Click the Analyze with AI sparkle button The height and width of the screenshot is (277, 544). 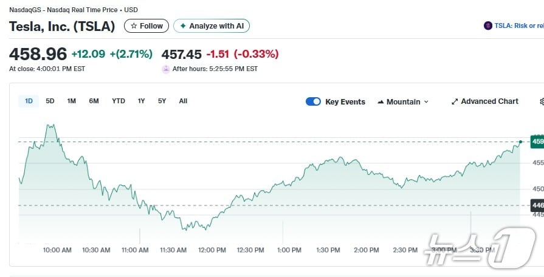[211, 26]
